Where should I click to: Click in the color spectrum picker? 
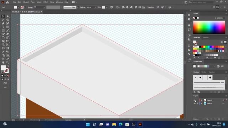(209, 27)
